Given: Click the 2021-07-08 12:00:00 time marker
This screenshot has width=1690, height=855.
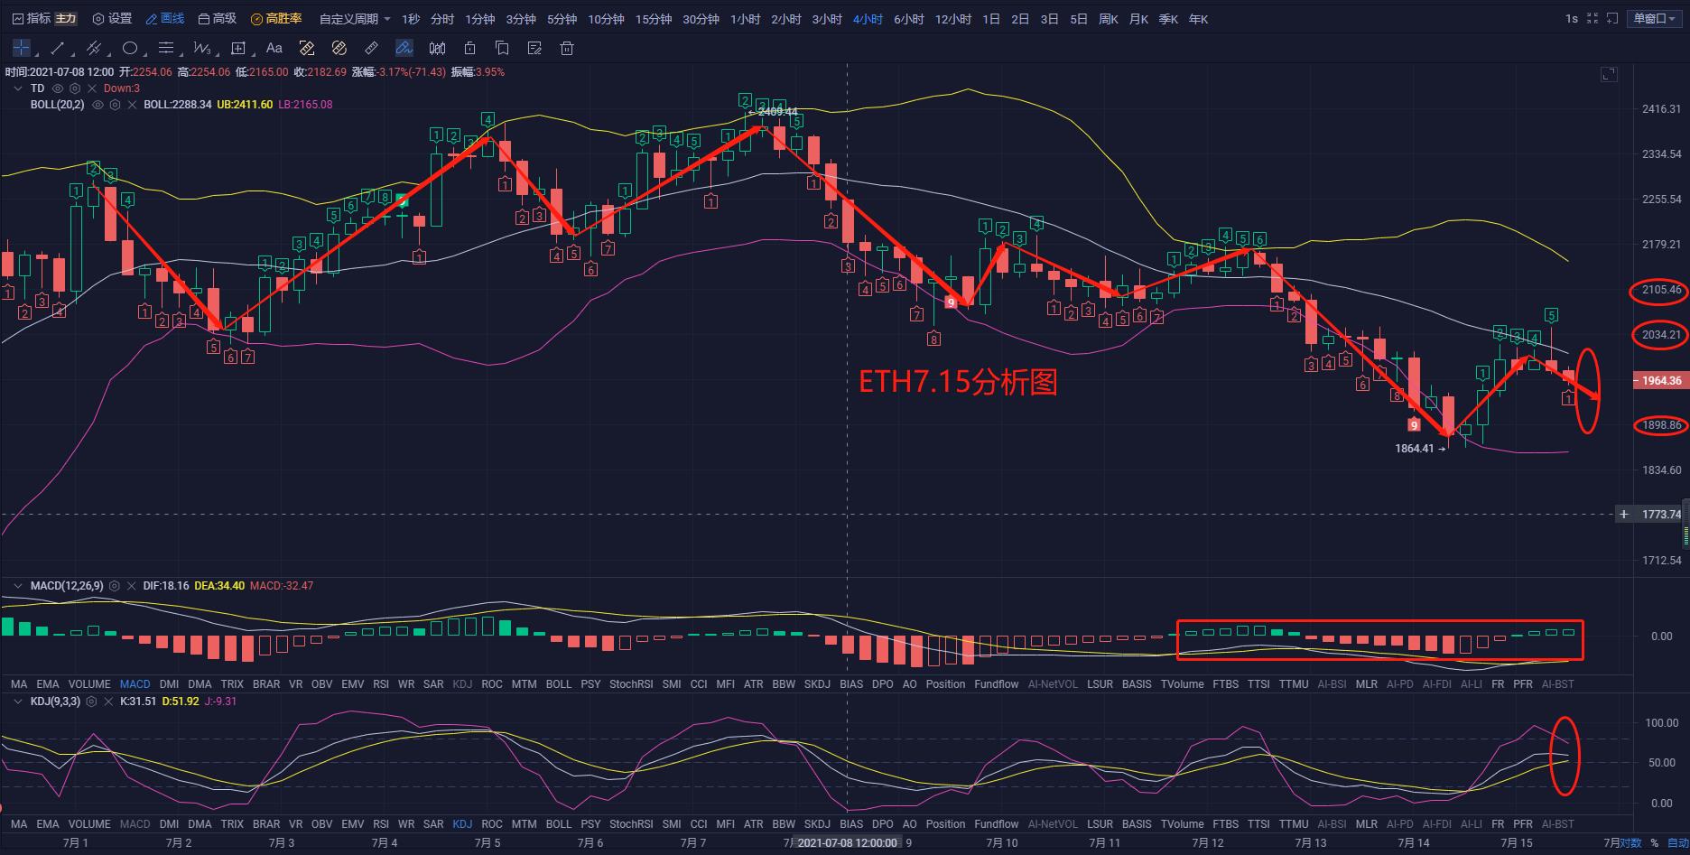Looking at the screenshot, I should [x=847, y=843].
